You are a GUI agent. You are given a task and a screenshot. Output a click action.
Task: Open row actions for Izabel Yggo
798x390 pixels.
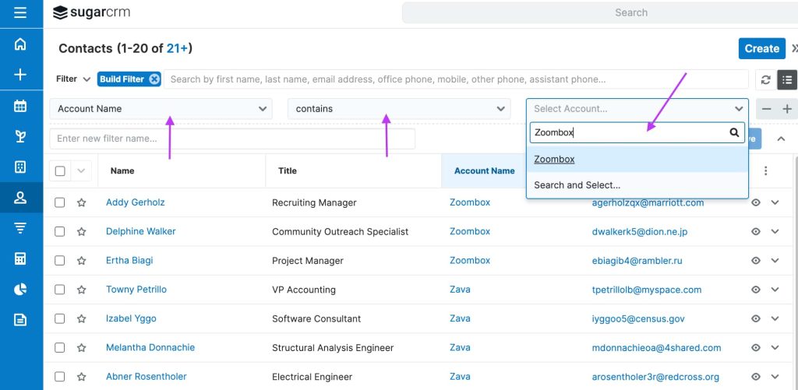(x=775, y=319)
